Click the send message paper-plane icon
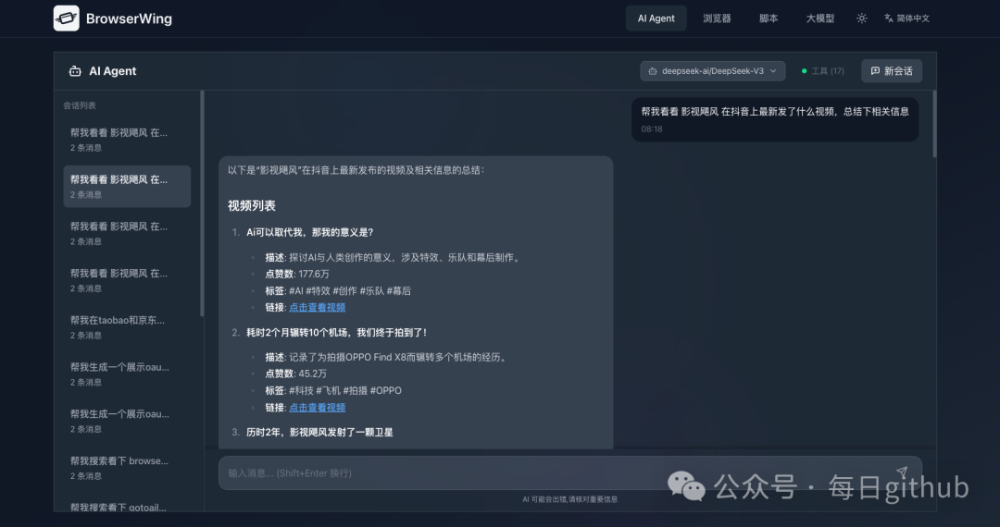1000x527 pixels. tap(902, 472)
